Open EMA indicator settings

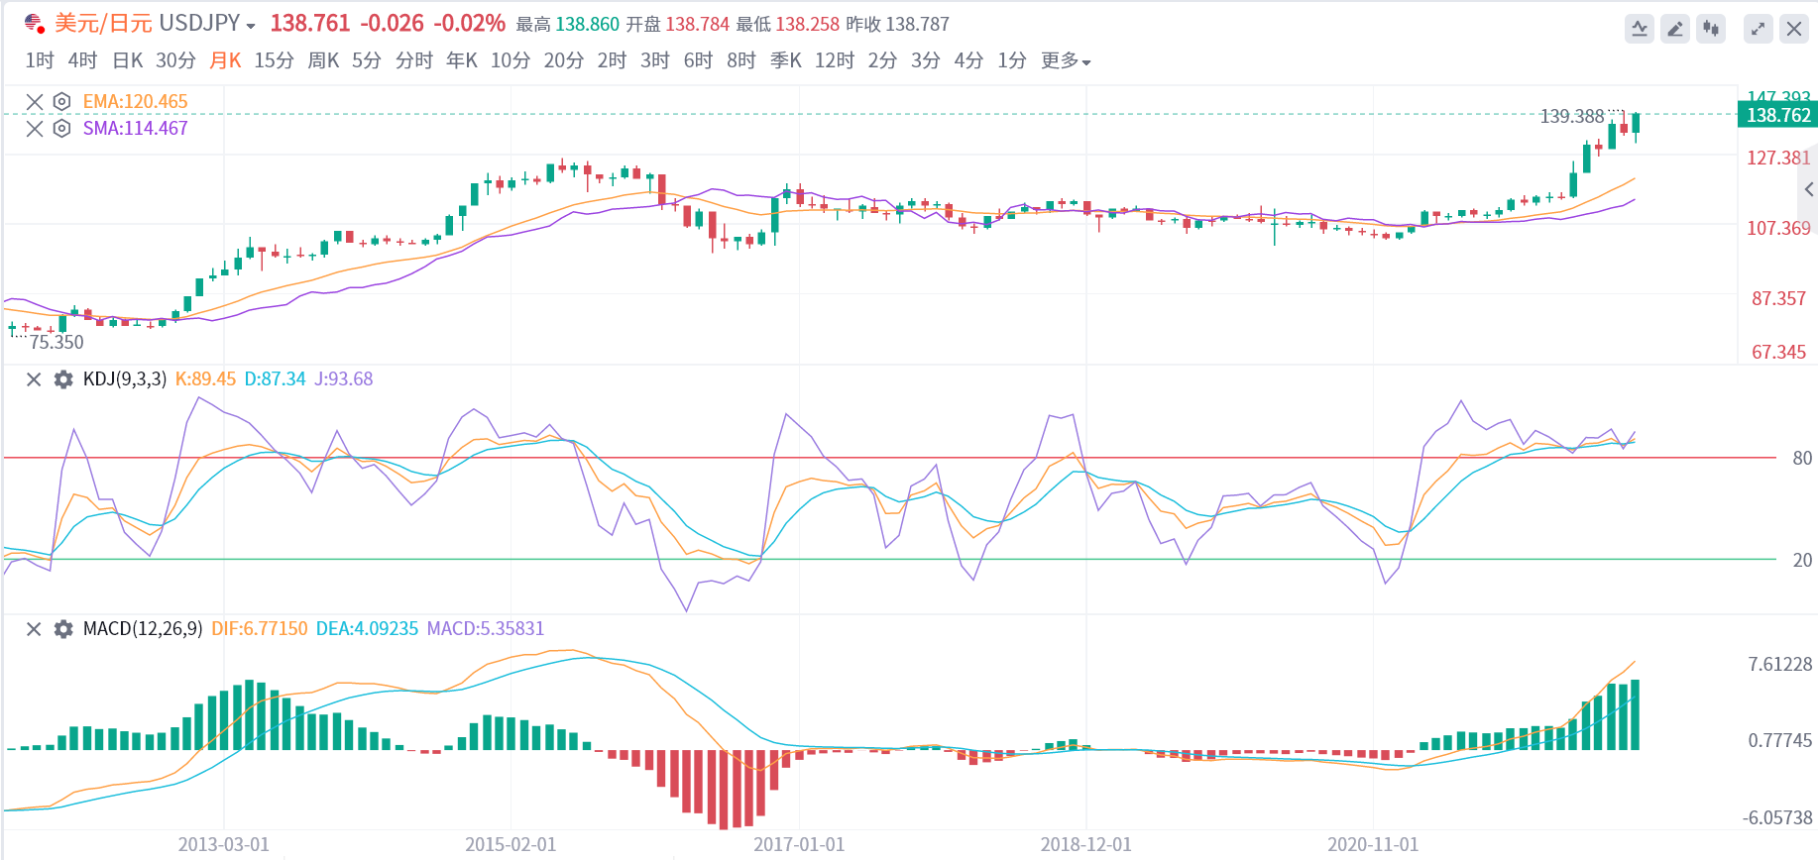click(61, 101)
